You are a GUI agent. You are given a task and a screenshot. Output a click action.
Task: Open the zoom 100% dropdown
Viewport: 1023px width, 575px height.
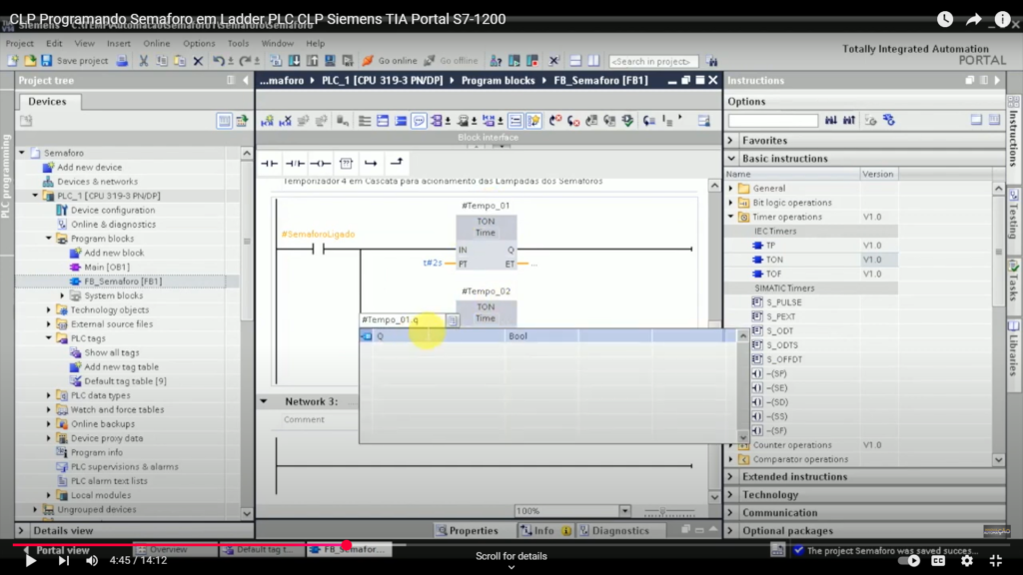point(625,511)
